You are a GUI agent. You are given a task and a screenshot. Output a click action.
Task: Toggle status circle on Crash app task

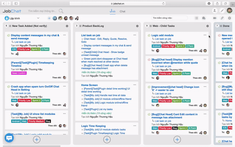tap(8, 87)
